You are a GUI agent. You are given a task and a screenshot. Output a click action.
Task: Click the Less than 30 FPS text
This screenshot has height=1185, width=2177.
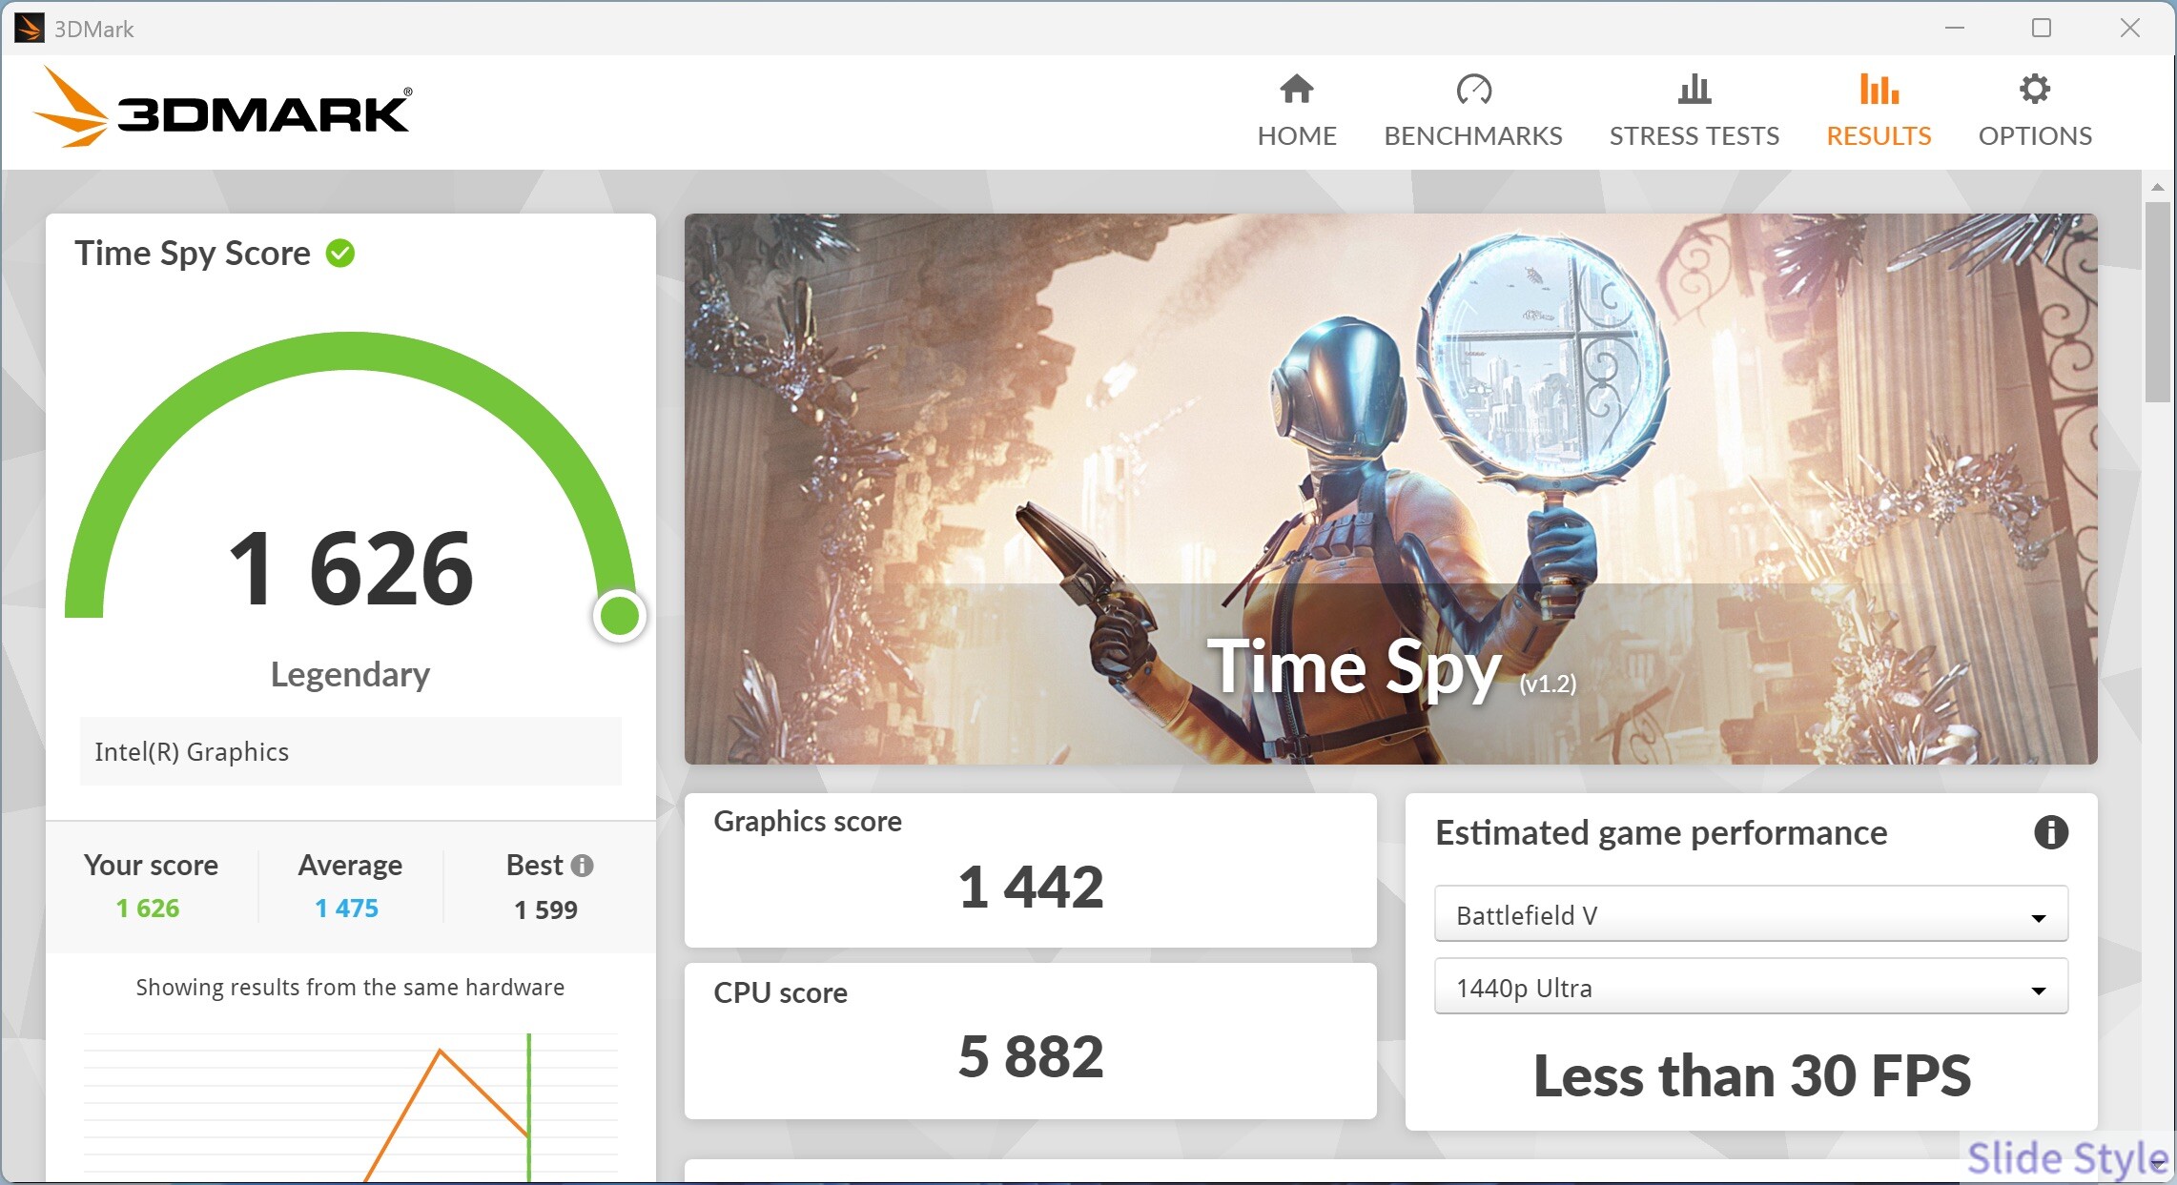[1752, 1075]
